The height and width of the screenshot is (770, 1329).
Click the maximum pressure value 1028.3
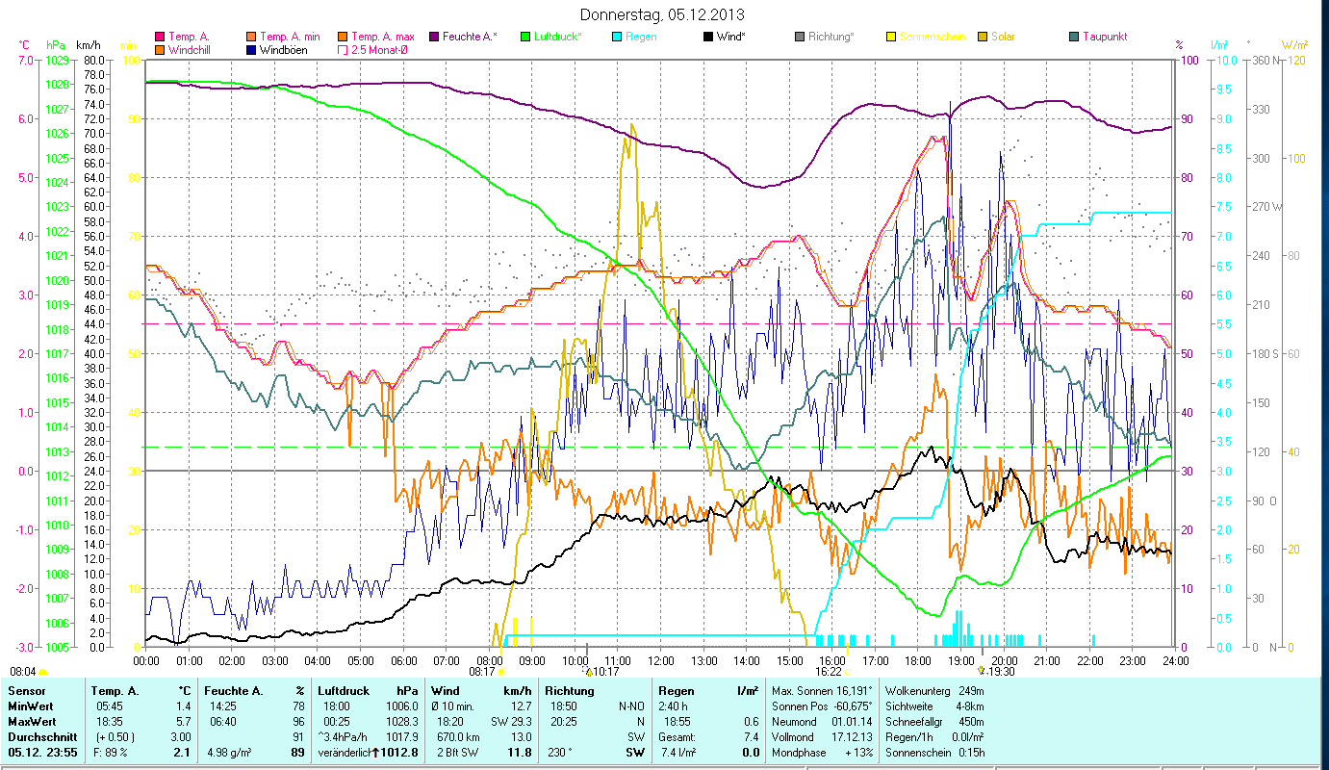coord(403,721)
